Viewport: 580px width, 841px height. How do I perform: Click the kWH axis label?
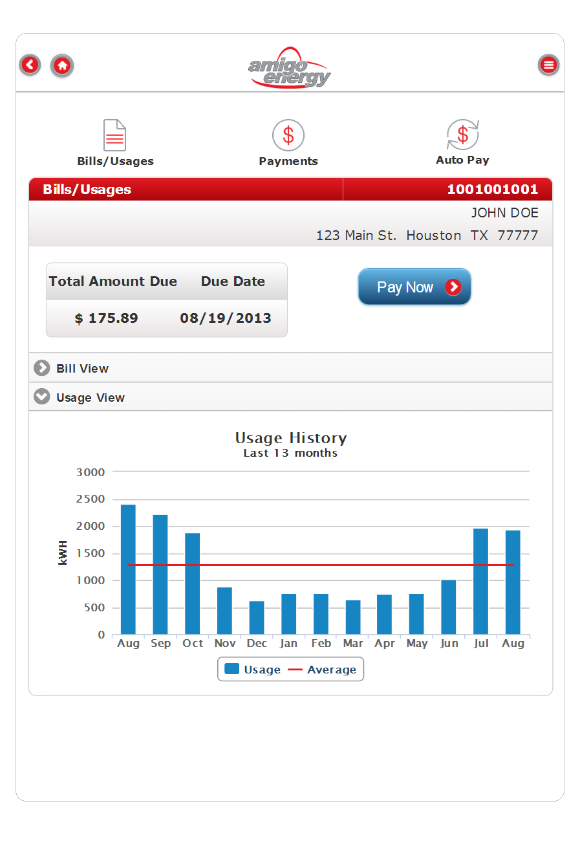63,553
